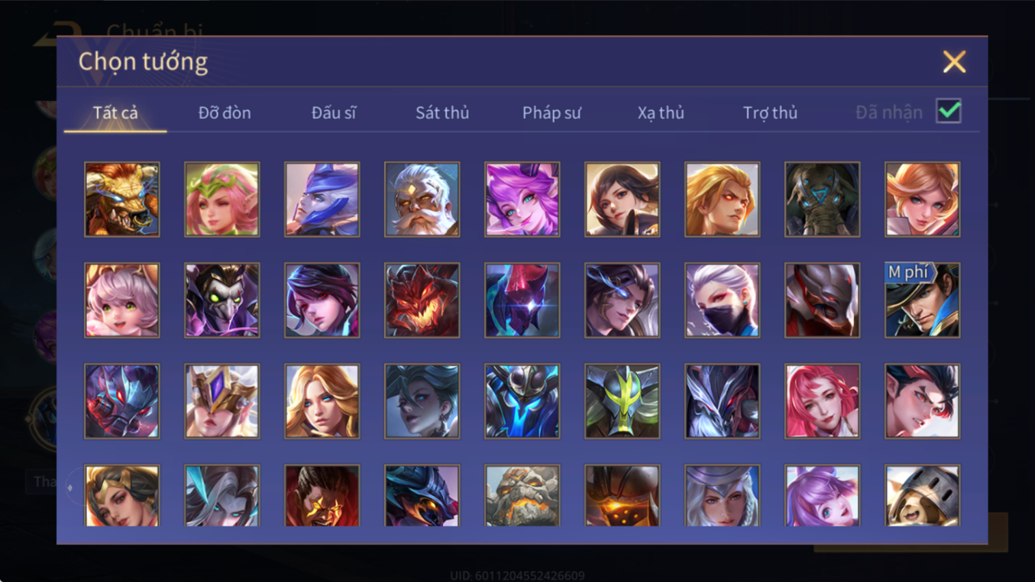Select the golden bull hero portrait

pyautogui.click(x=122, y=199)
